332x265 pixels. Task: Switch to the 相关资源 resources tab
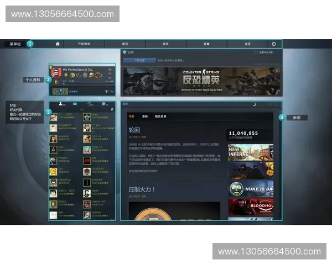160,116
